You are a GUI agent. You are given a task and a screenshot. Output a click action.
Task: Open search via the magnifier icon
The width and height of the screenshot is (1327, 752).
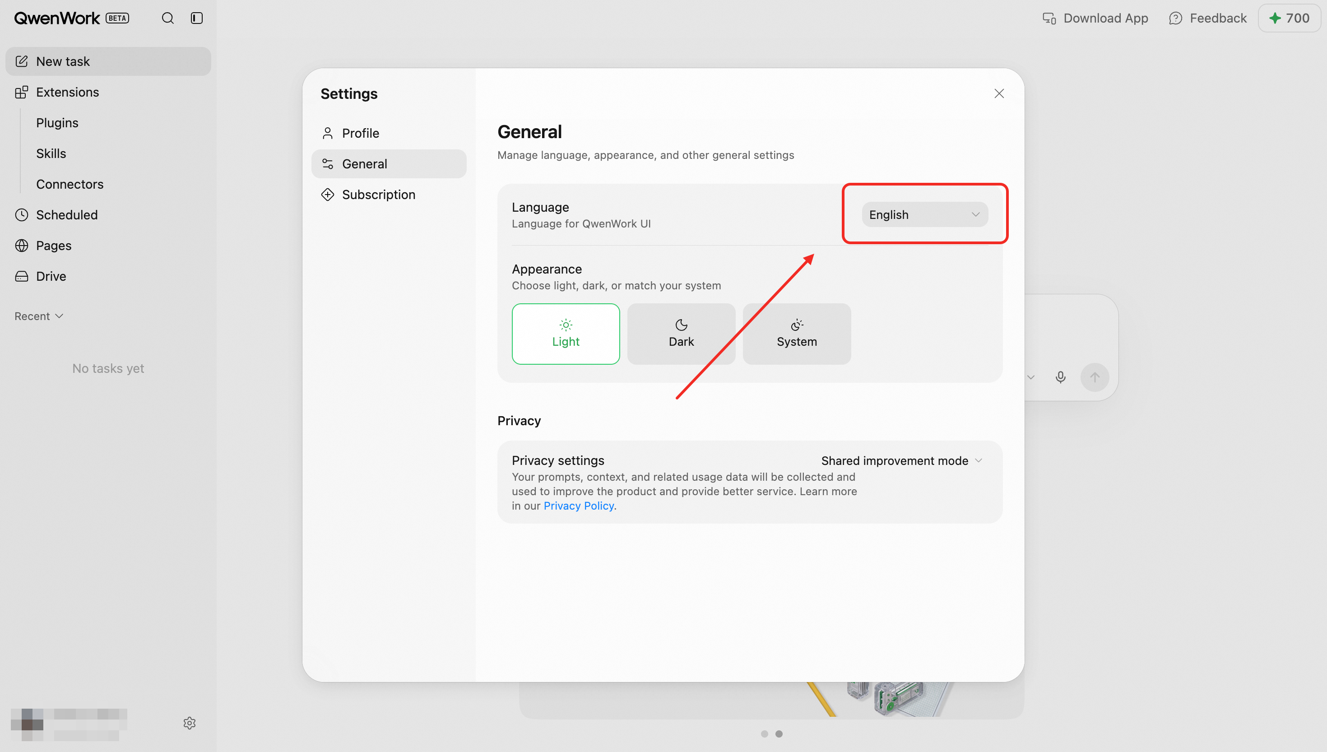pyautogui.click(x=168, y=18)
